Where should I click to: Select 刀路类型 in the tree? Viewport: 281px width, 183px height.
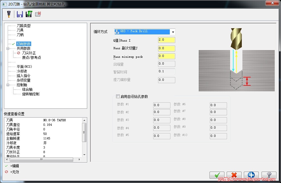(x=23, y=26)
